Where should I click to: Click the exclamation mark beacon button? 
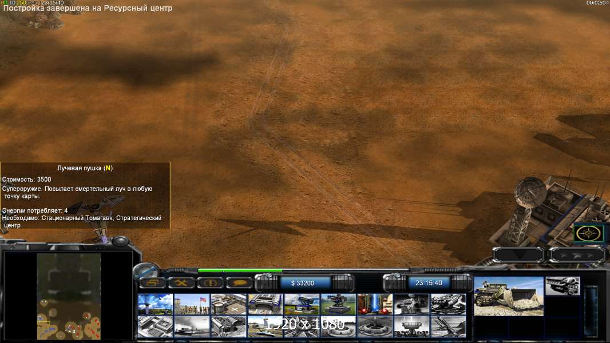pos(210,283)
